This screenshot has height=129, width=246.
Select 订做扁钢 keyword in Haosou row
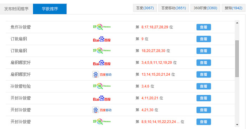[x=19, y=51]
